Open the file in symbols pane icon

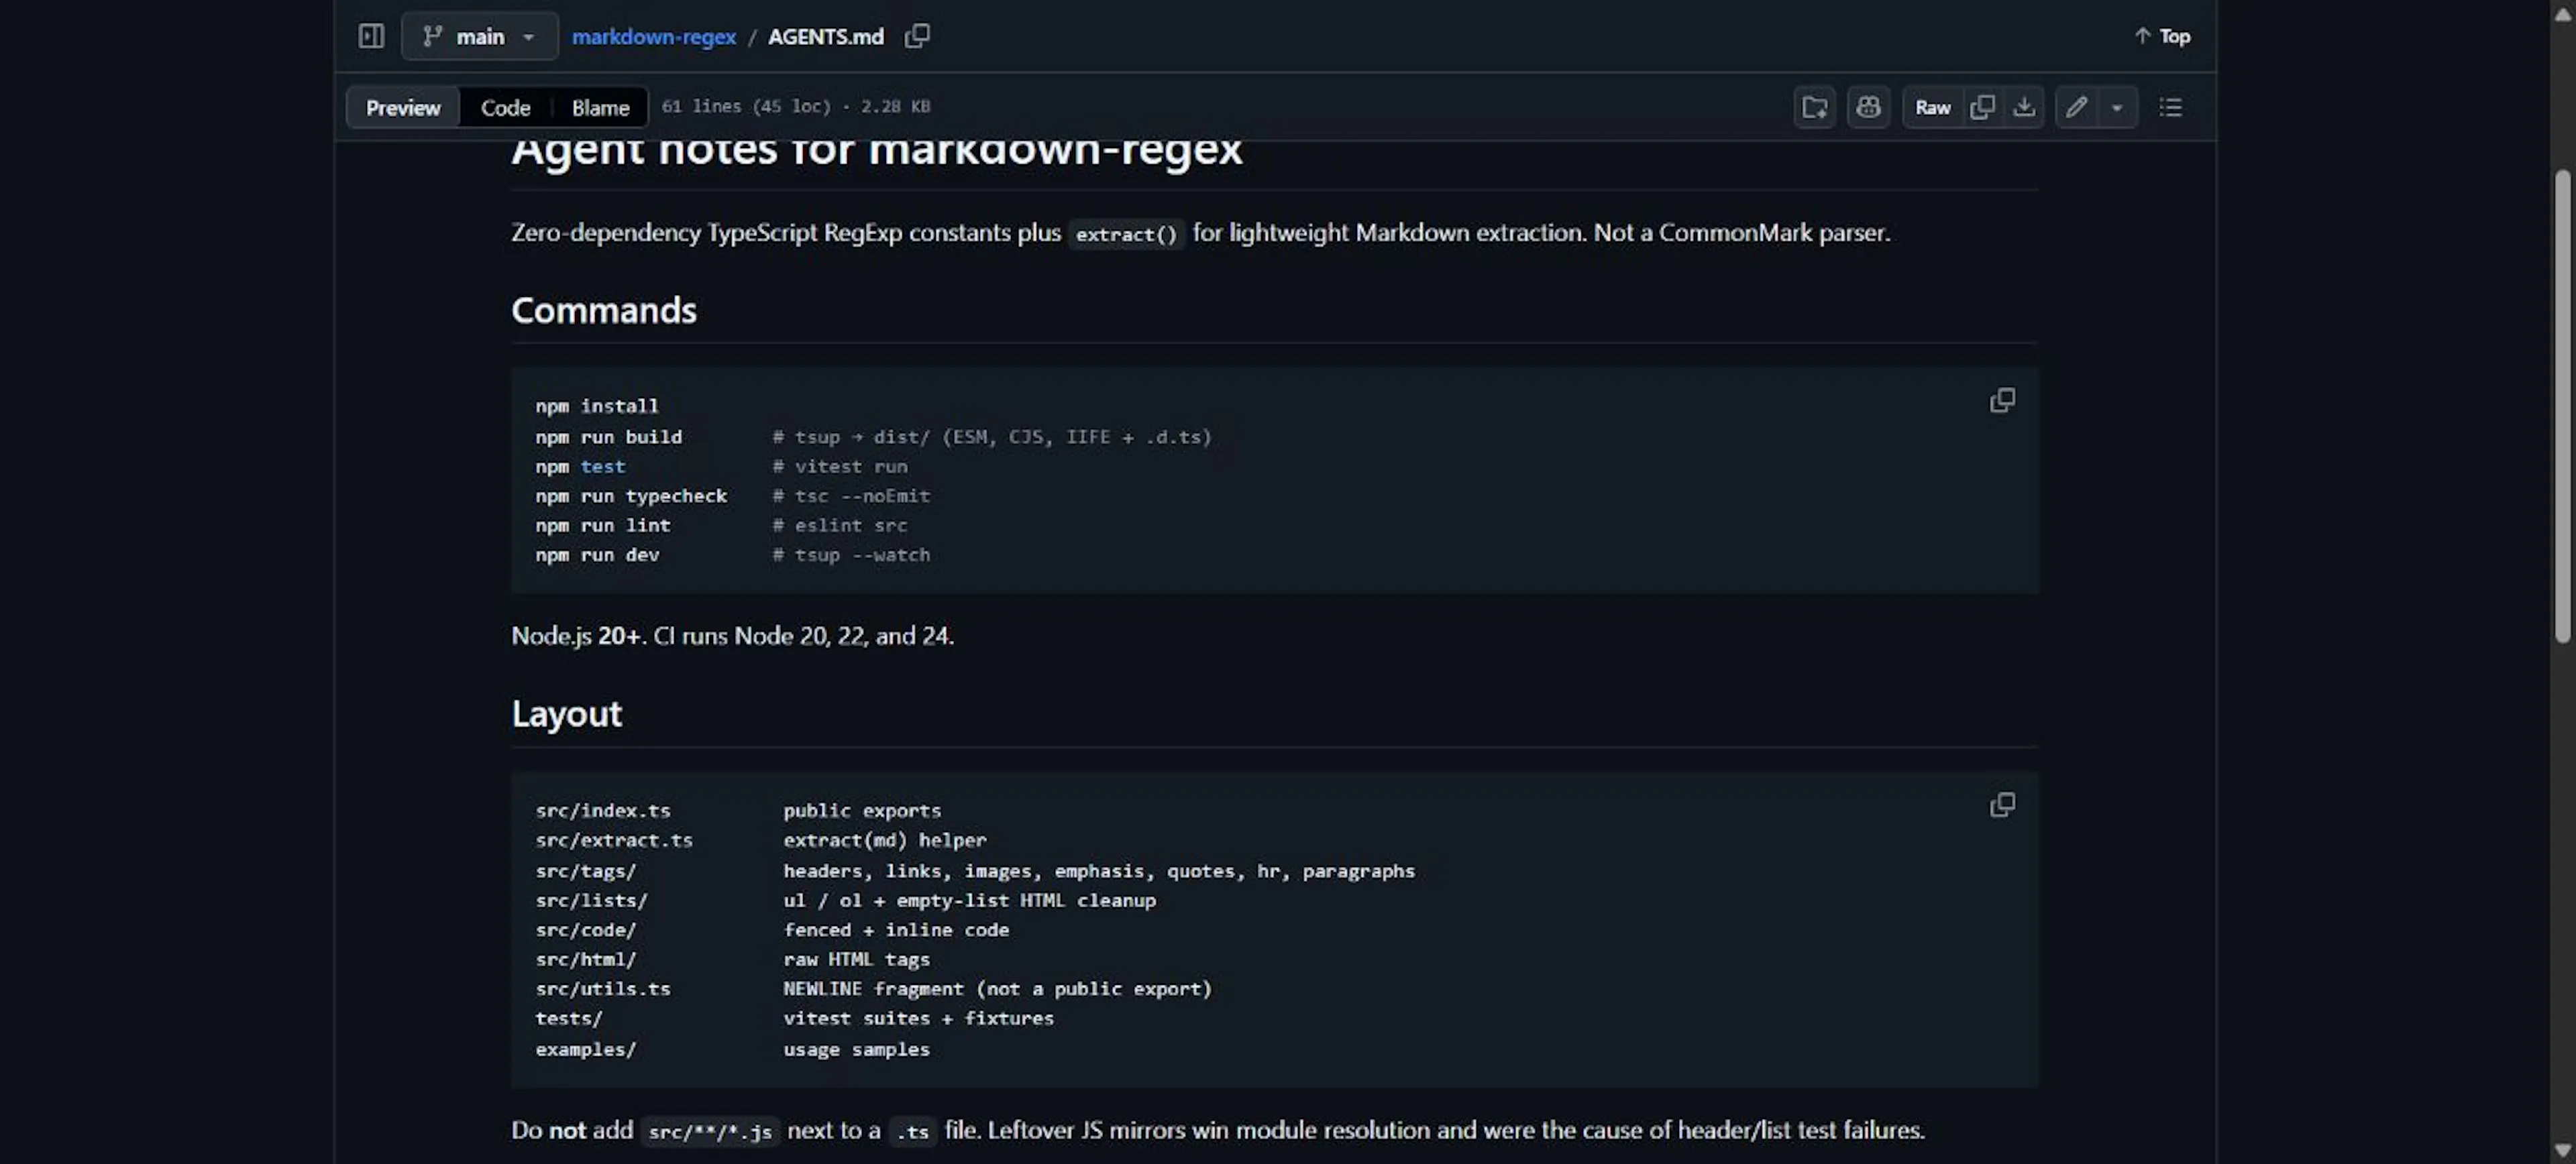point(1815,107)
